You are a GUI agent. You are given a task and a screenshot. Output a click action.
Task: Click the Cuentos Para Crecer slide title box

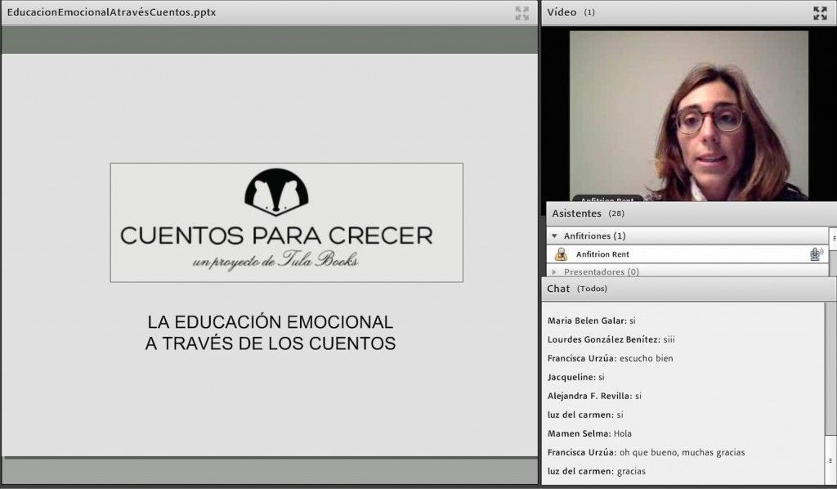coord(287,222)
